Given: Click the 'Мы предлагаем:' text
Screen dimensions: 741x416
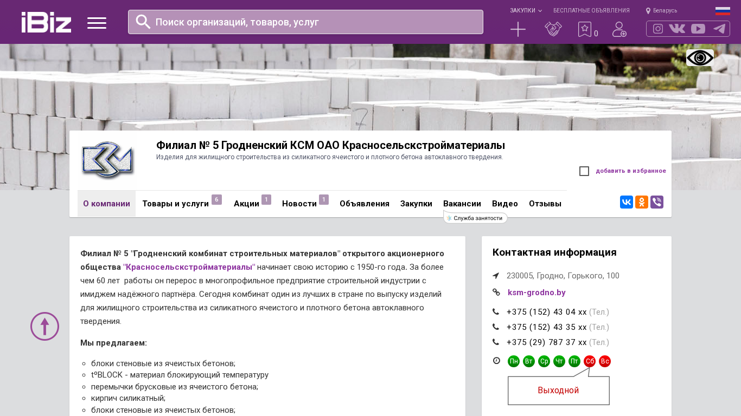Looking at the screenshot, I should tap(113, 343).
